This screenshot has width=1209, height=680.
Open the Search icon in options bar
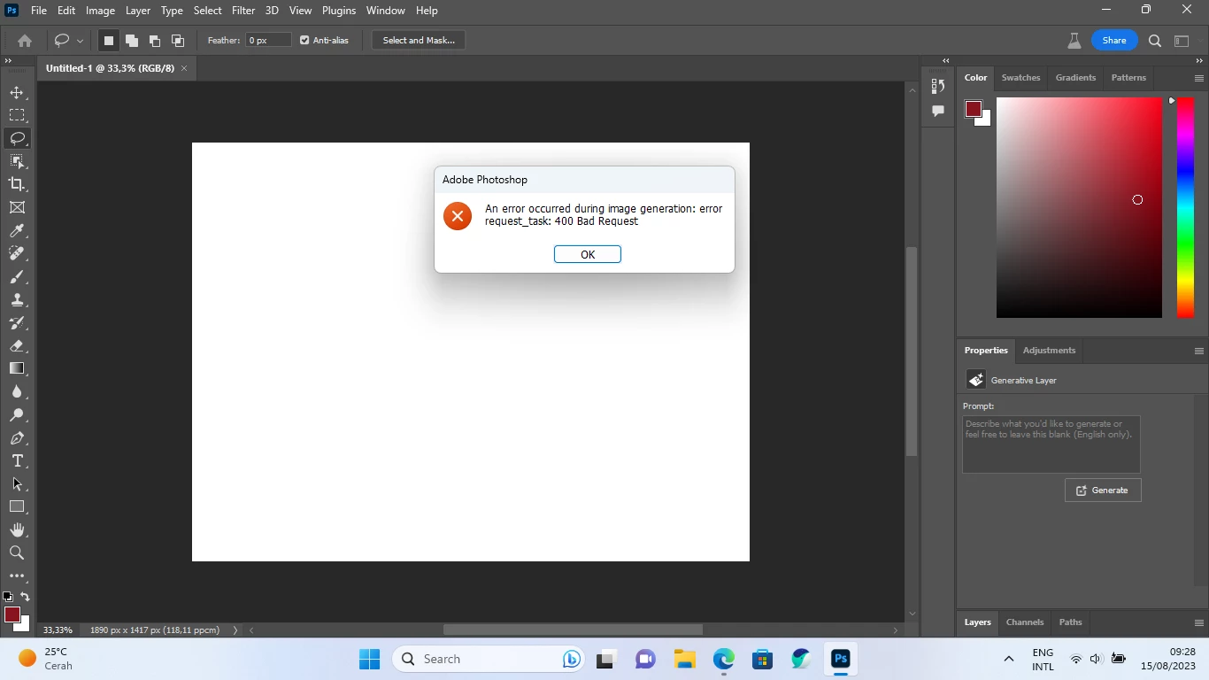[x=1154, y=40]
